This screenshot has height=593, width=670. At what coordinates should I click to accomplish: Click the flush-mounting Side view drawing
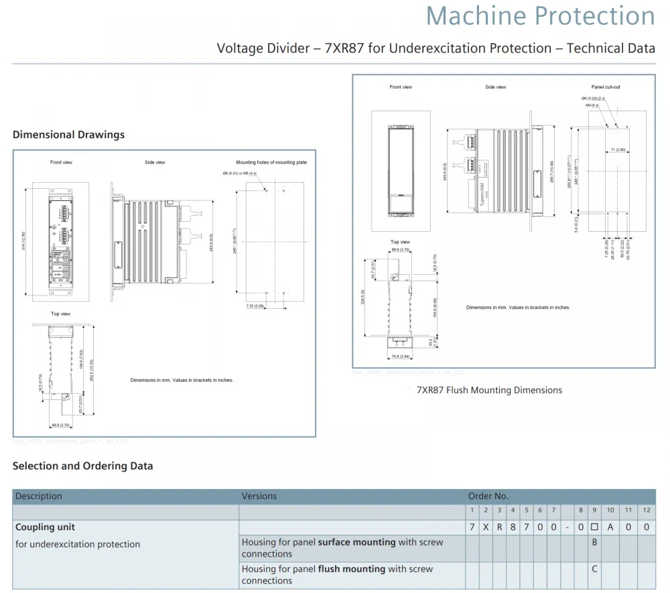[x=500, y=171]
